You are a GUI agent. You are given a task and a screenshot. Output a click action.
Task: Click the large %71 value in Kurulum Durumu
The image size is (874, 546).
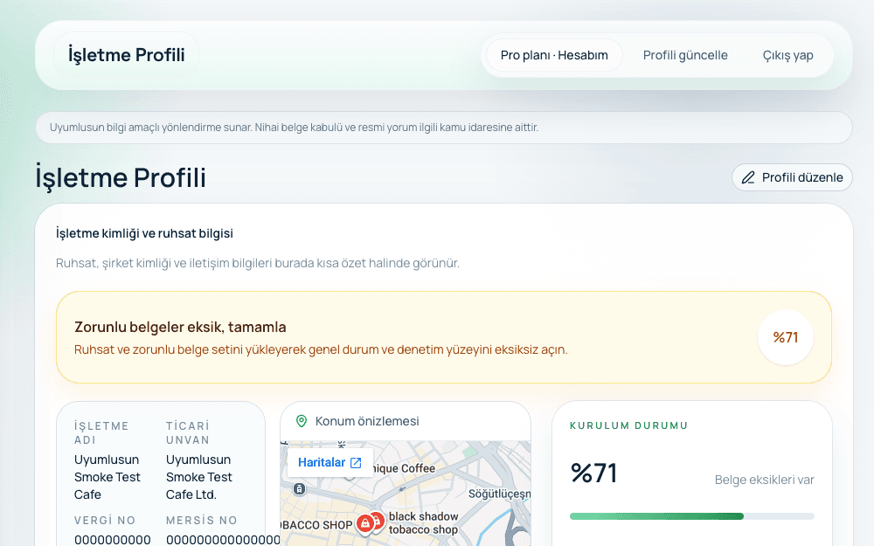pyautogui.click(x=593, y=473)
